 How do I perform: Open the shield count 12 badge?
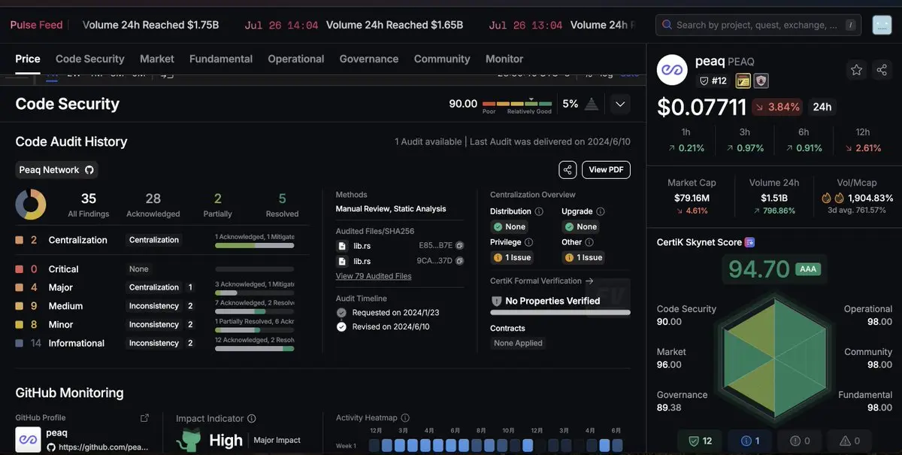700,441
